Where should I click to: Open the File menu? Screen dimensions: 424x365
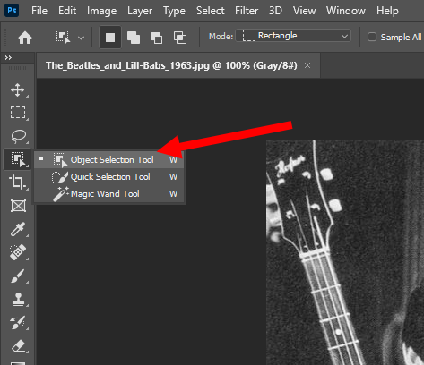[39, 11]
